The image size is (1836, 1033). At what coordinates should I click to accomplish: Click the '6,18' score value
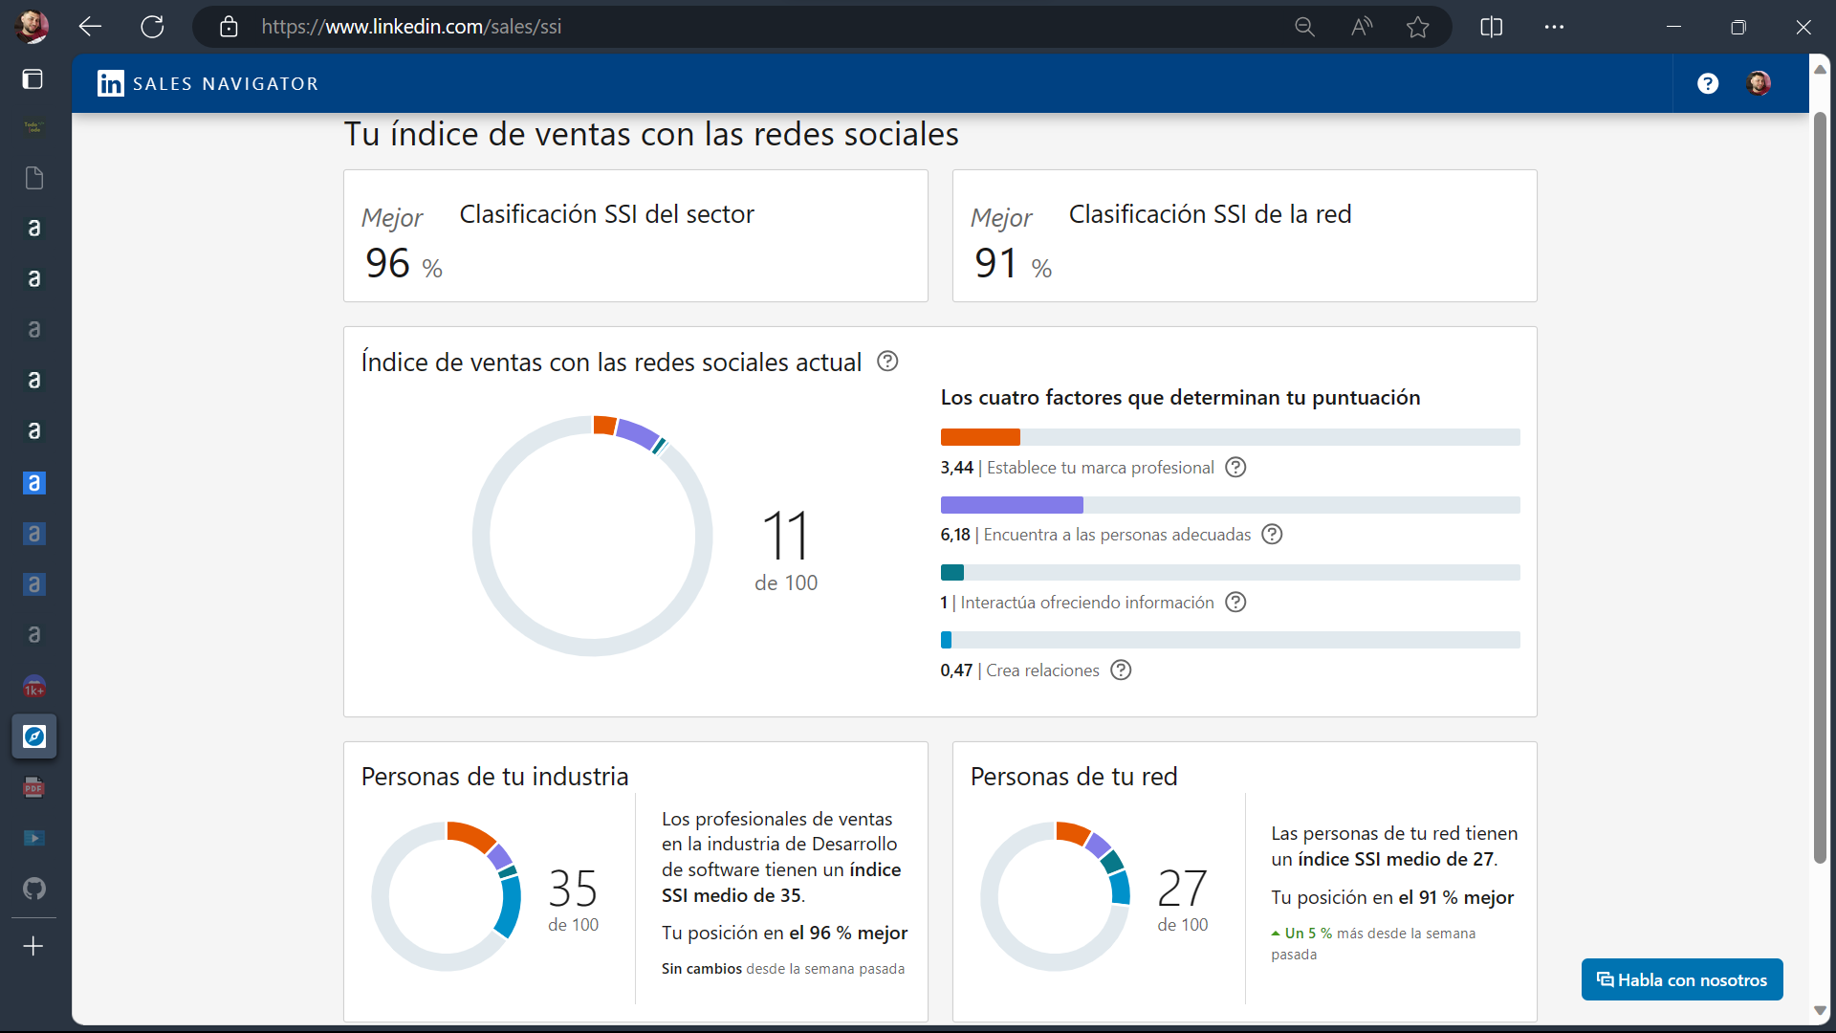coord(955,535)
